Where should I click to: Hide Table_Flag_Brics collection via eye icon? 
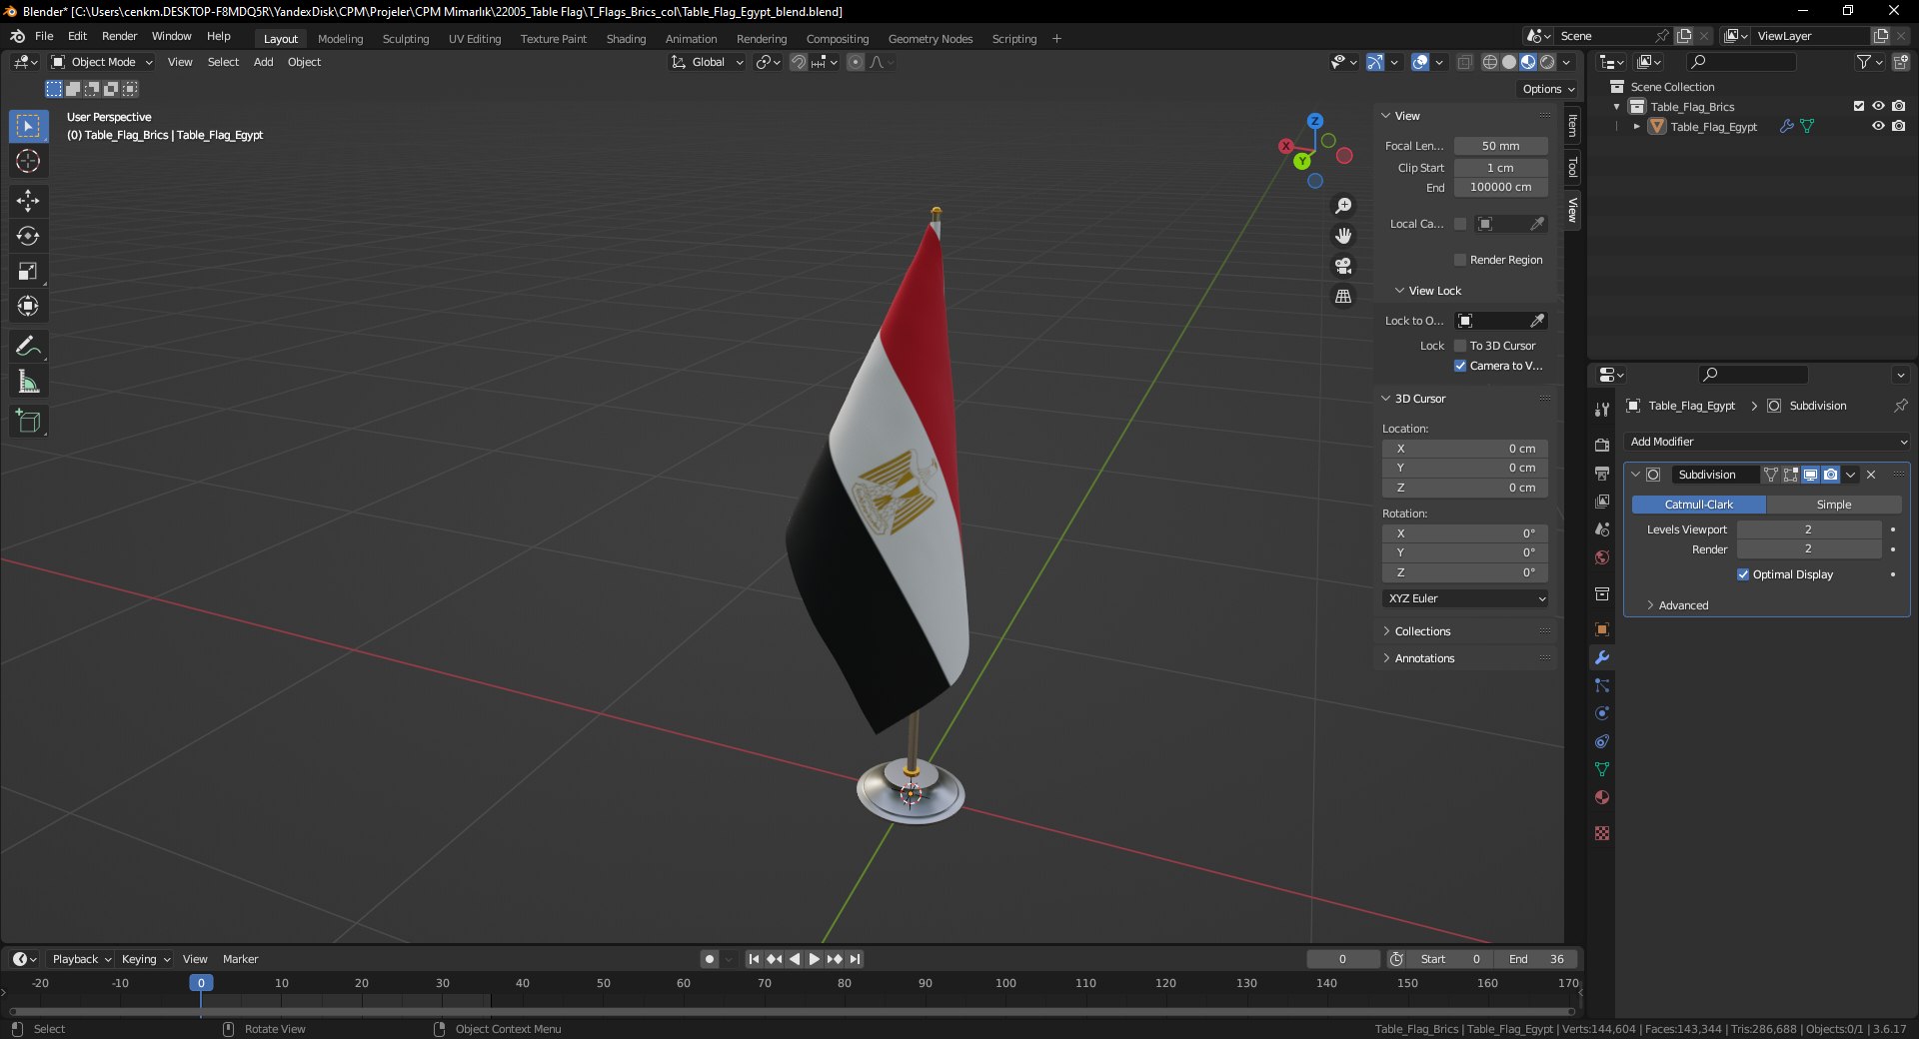coord(1878,106)
